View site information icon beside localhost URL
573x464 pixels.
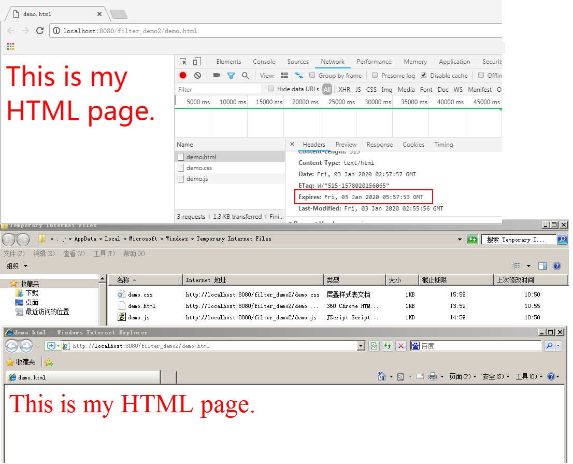point(56,31)
